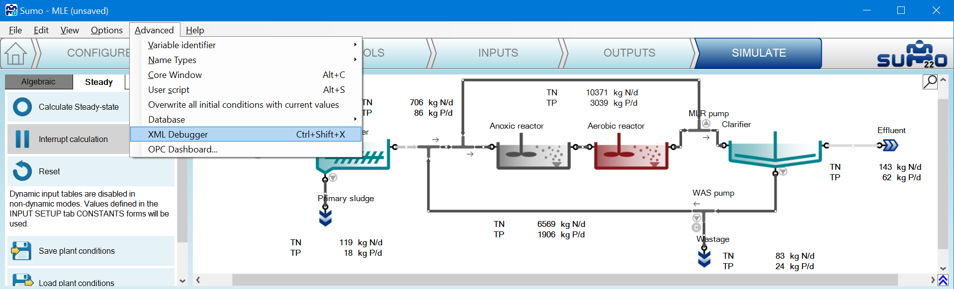Click the Load plant conditions button
The image size is (954, 289).
coord(77,283)
